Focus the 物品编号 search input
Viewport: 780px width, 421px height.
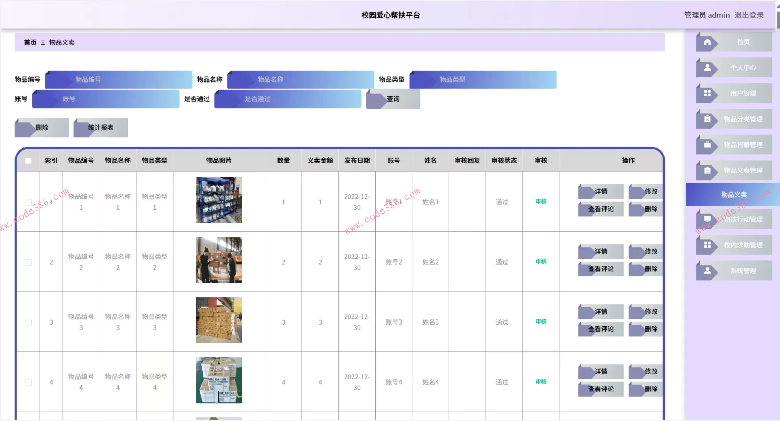[x=119, y=80]
